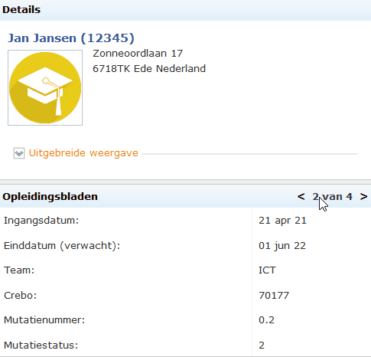Viewport: 371px width, 357px height.
Task: Click the '2 van 4' page indicator
Action: [x=332, y=197]
